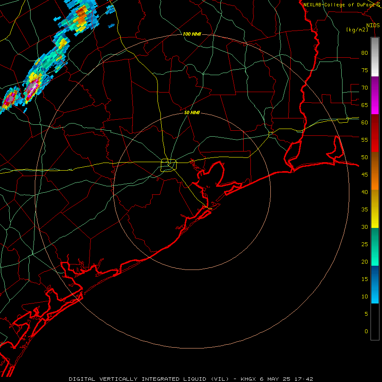The width and height of the screenshot is (382, 382).
Task: Click the Houston beltway loop at radar center
Action: click(x=169, y=165)
